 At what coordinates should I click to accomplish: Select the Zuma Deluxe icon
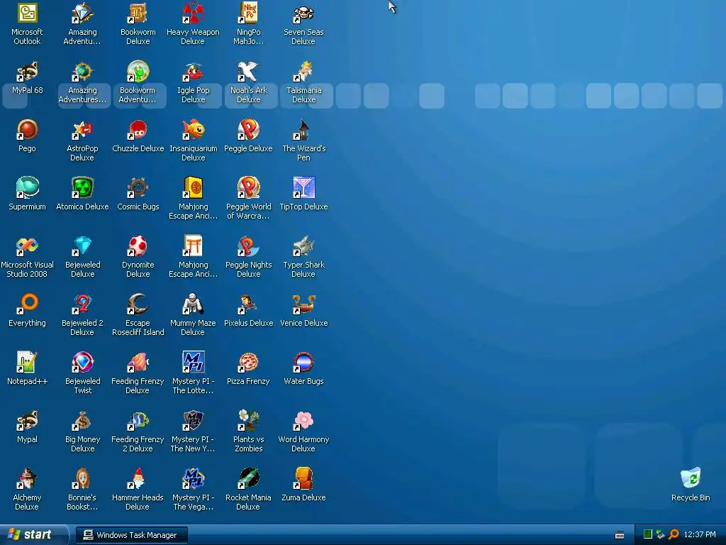(303, 479)
